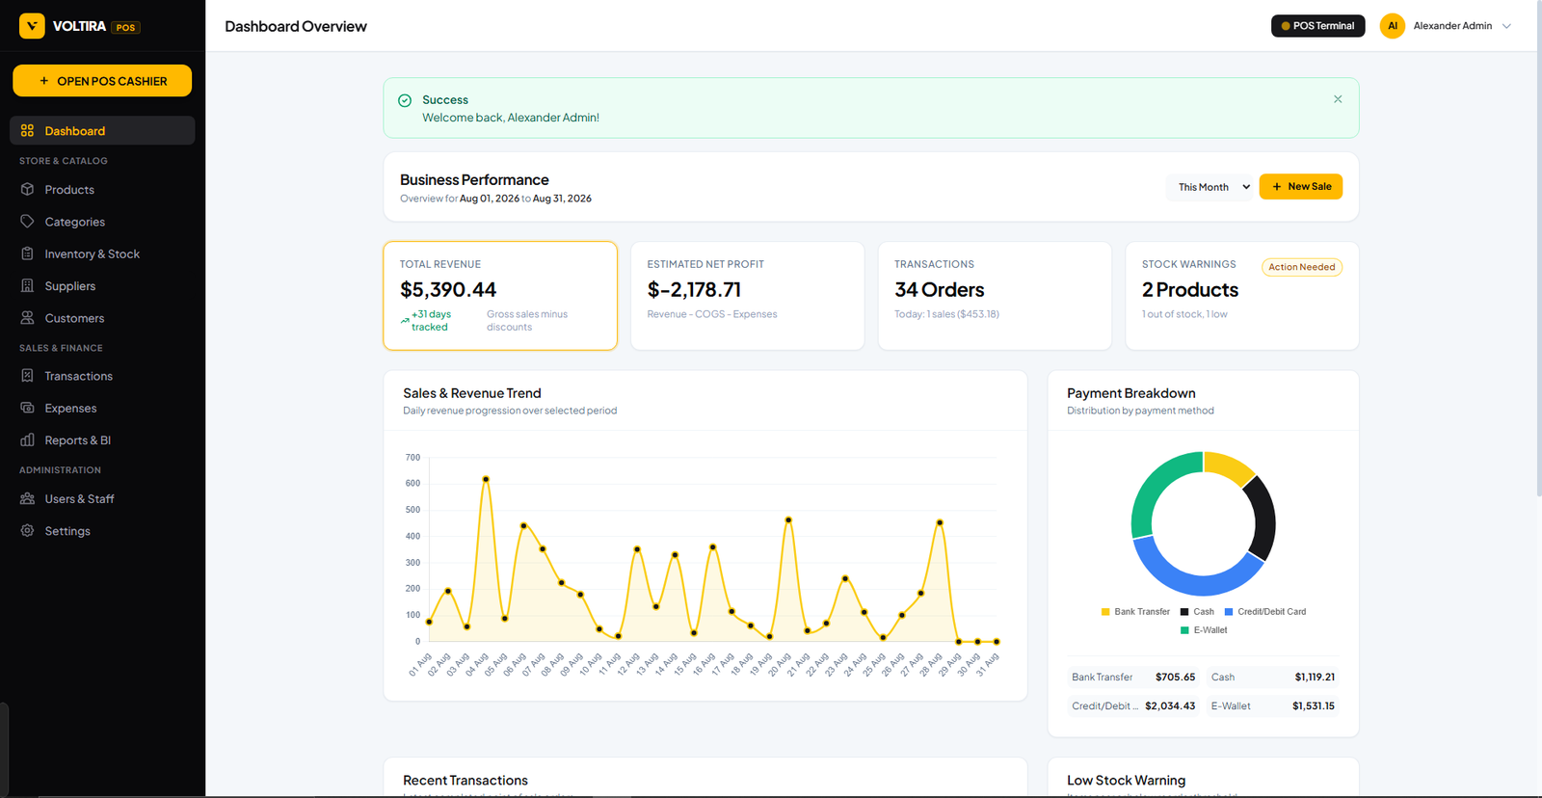The height and width of the screenshot is (798, 1542).
Task: Click the Total Revenue card
Action: [x=500, y=296]
